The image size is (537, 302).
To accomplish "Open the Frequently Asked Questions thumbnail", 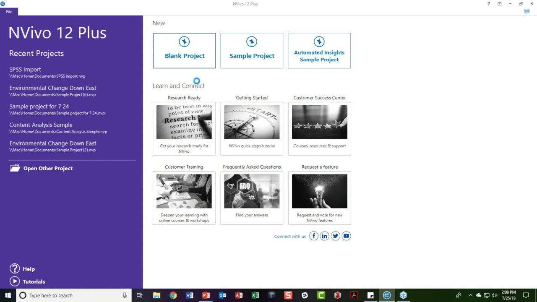I will (252, 191).
